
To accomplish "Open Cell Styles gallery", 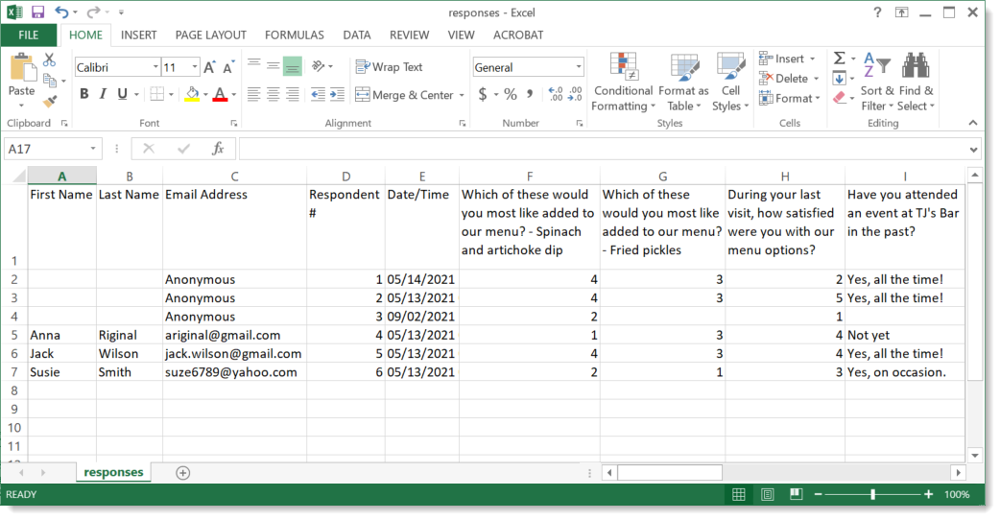I will pos(730,83).
